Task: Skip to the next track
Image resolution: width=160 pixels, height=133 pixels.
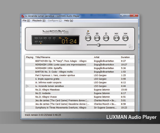Action: 125,38
